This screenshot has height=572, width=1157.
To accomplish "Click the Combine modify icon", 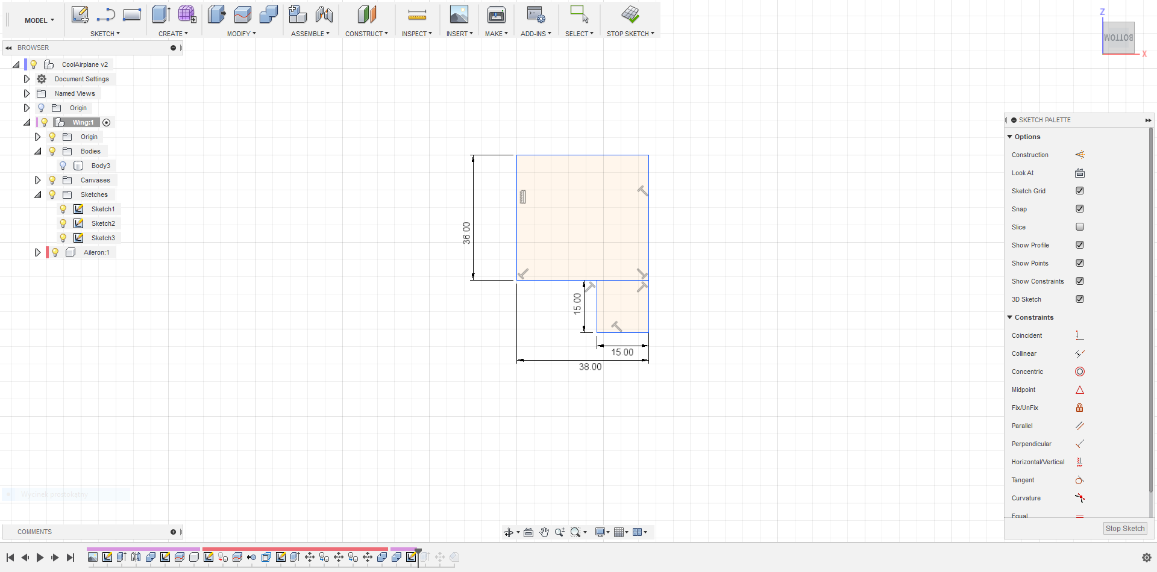I will pyautogui.click(x=268, y=14).
